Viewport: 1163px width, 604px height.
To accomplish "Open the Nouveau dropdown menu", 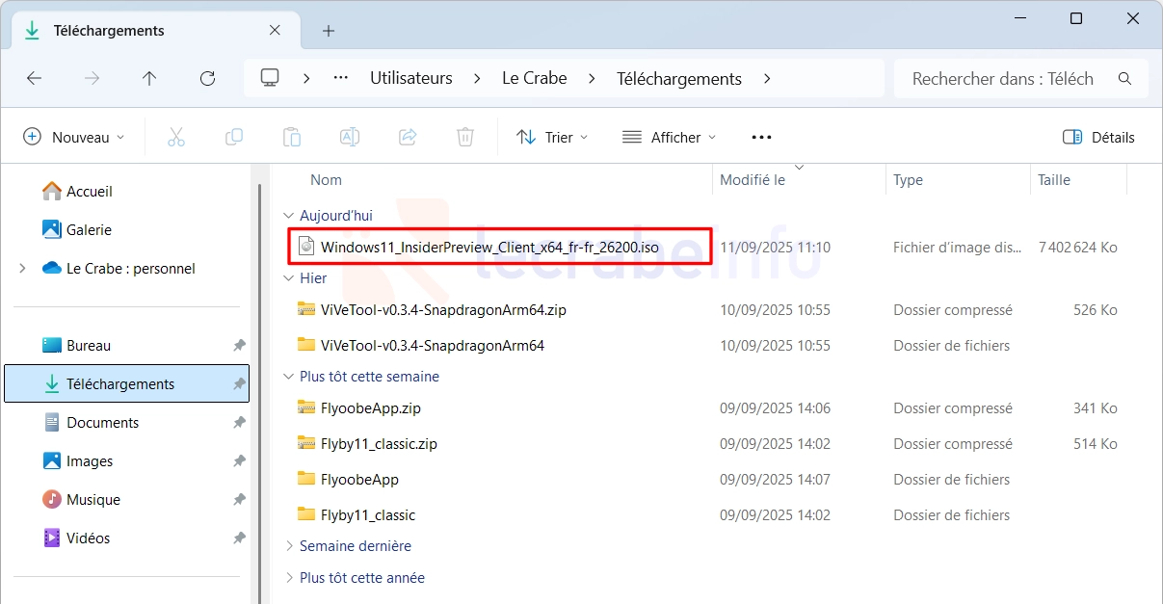I will click(x=74, y=137).
